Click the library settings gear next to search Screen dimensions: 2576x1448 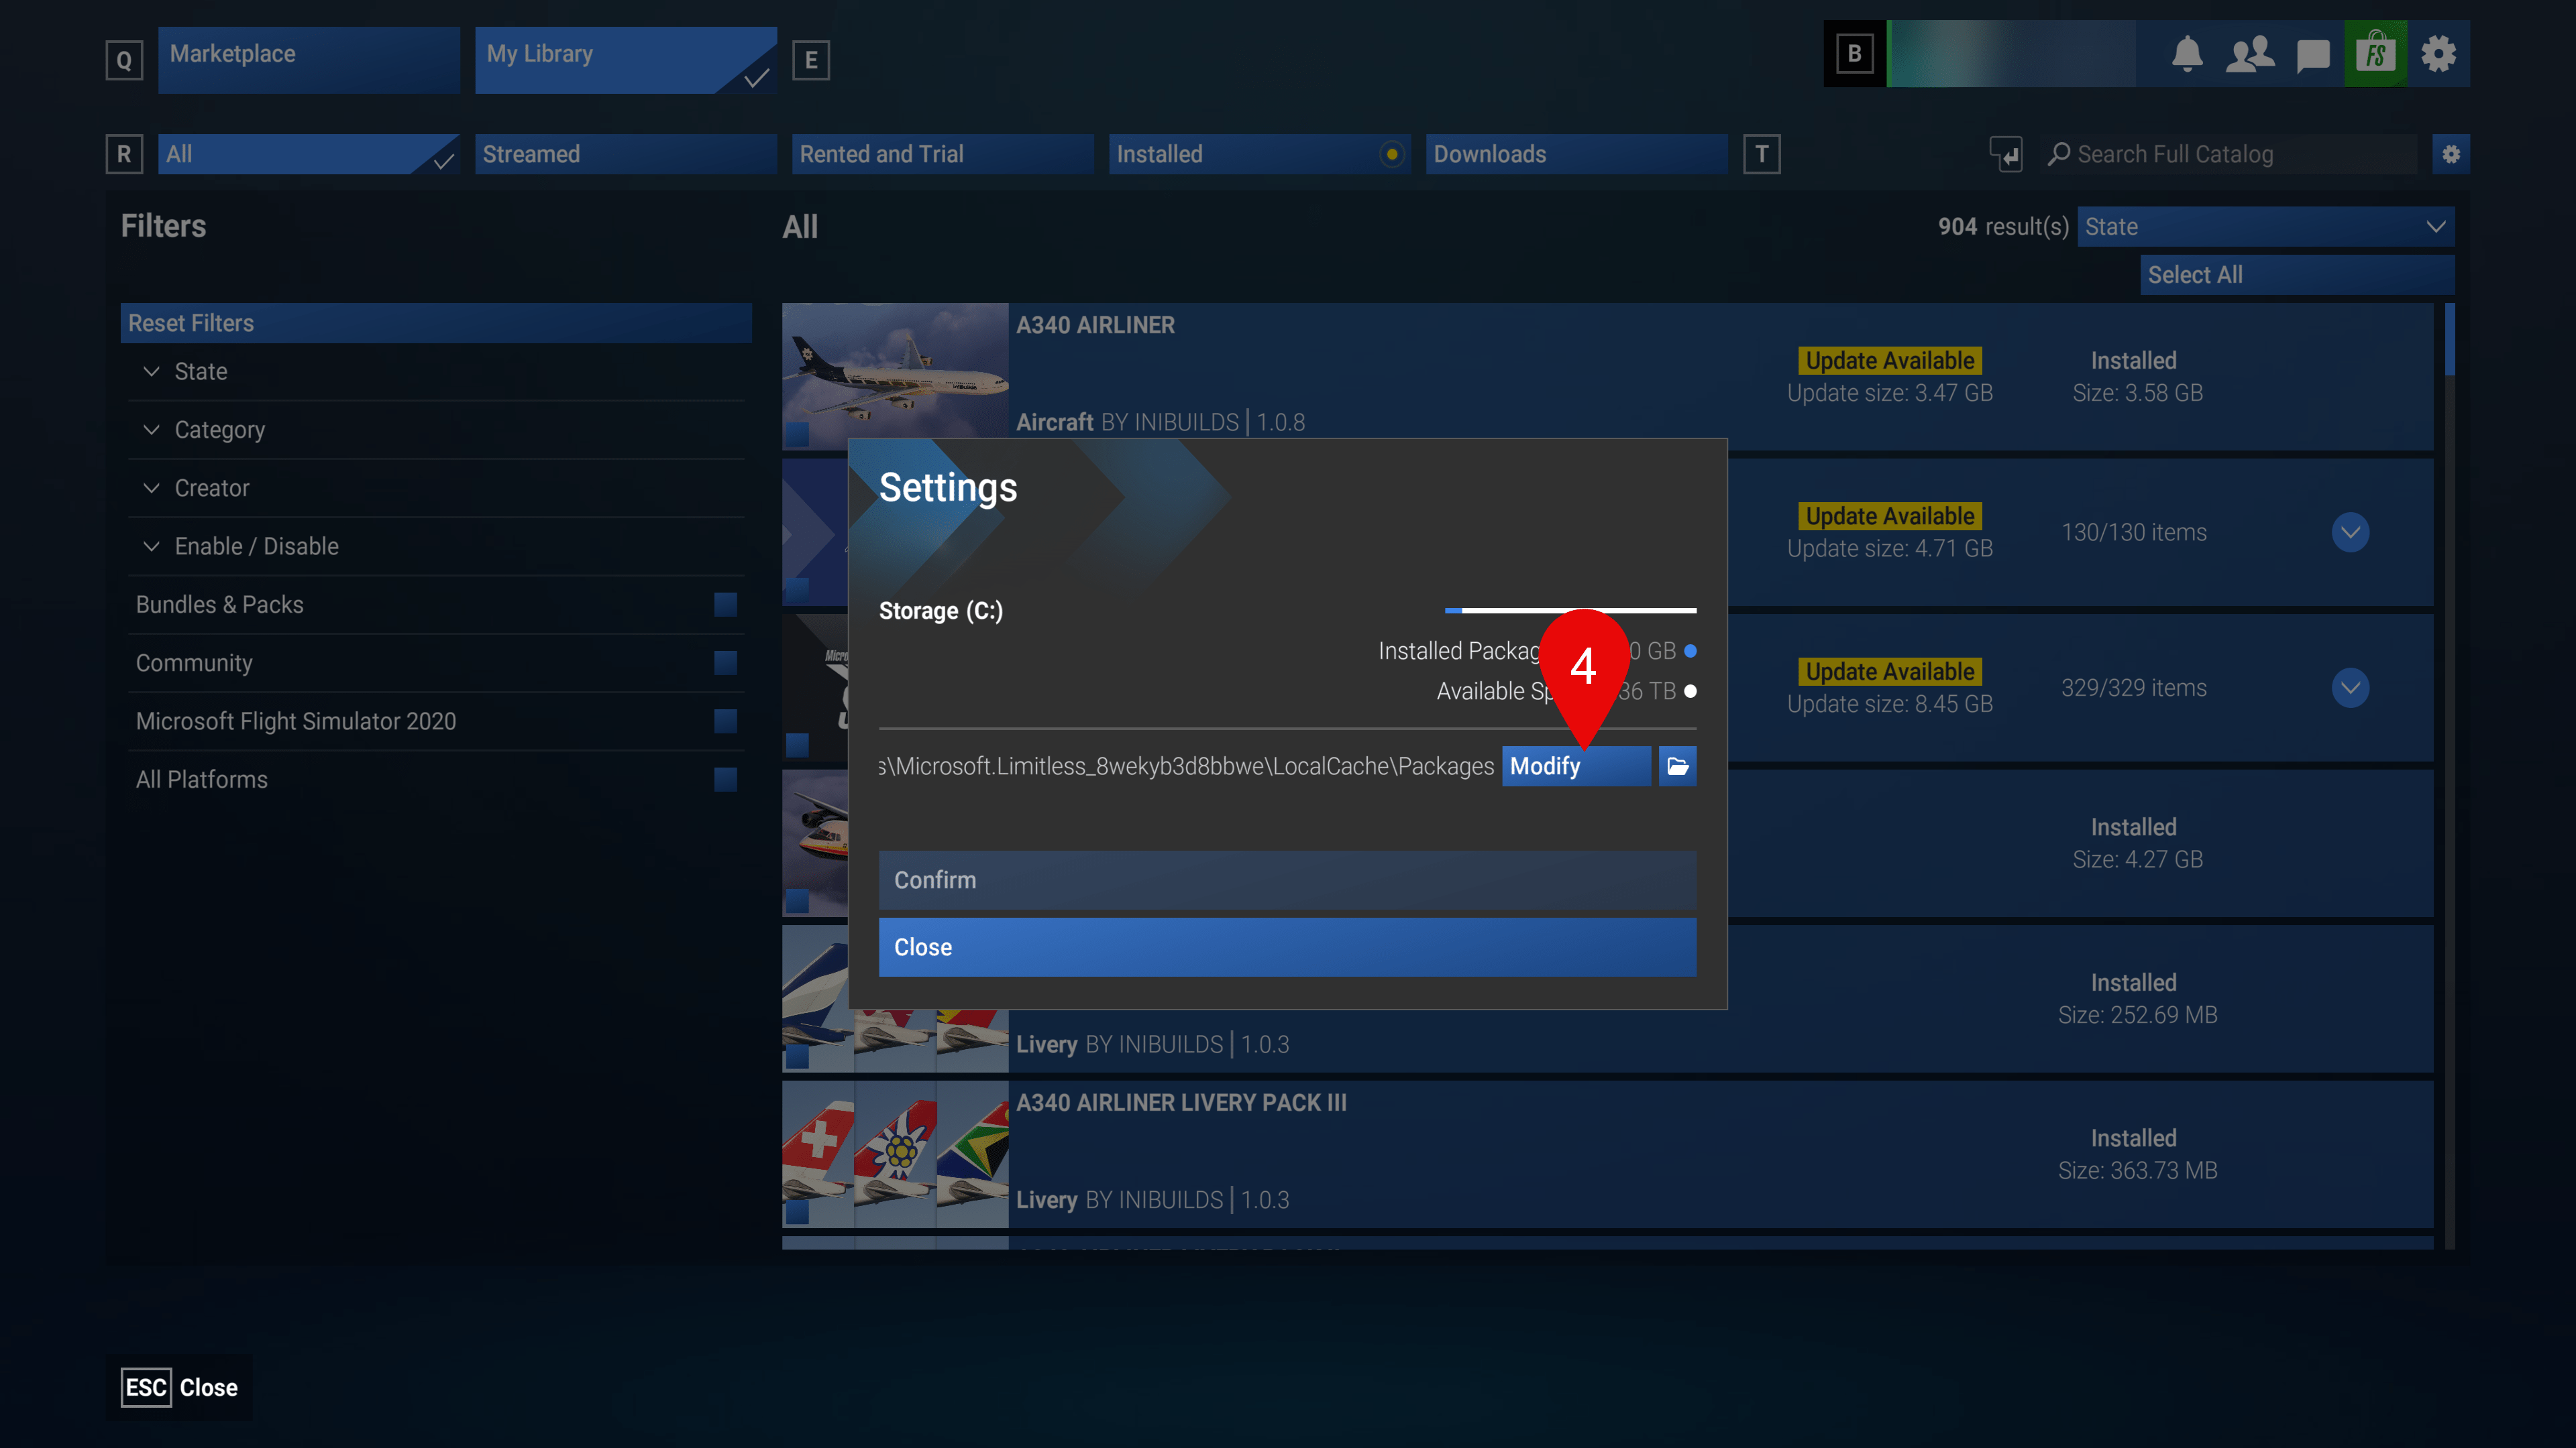pyautogui.click(x=2450, y=154)
